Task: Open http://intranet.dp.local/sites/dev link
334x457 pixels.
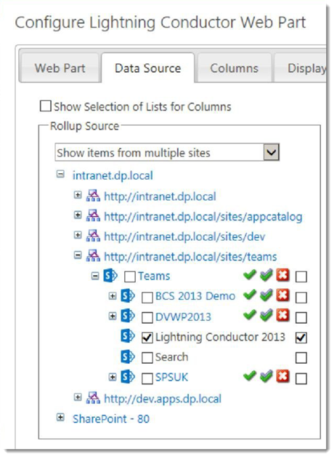Action: click(184, 237)
